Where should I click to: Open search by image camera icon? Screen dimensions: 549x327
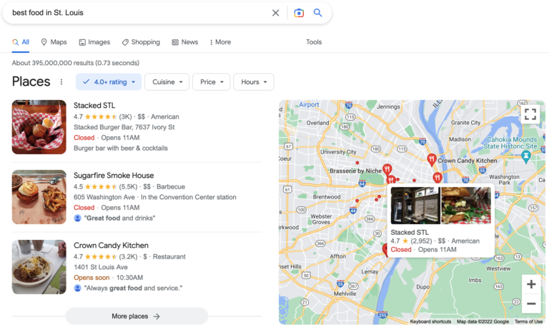coord(299,13)
